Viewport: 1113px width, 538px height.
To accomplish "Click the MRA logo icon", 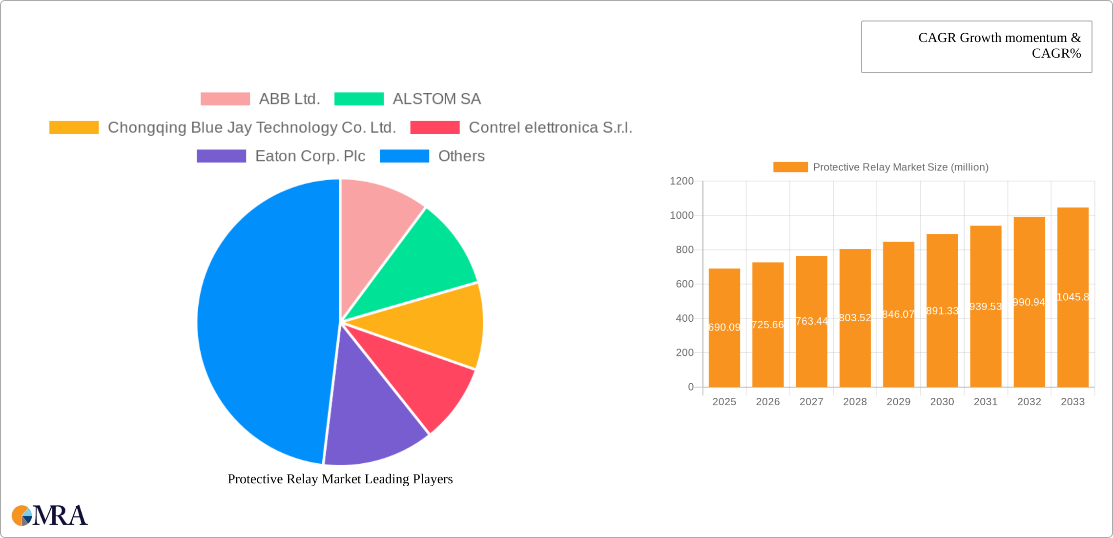I will (22, 516).
